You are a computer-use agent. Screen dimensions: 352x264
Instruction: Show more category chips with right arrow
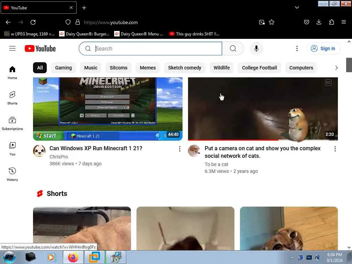point(336,68)
